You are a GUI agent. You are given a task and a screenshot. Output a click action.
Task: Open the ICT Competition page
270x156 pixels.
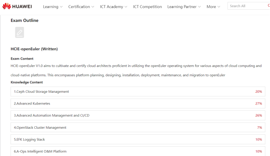pos(147,7)
